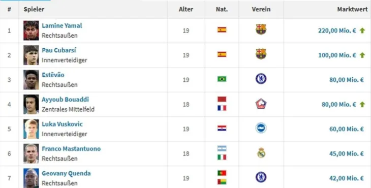The height and width of the screenshot is (188, 371).
Task: Open FC Barcelona crest in Lamine Yamal row
Action: pyautogui.click(x=261, y=29)
